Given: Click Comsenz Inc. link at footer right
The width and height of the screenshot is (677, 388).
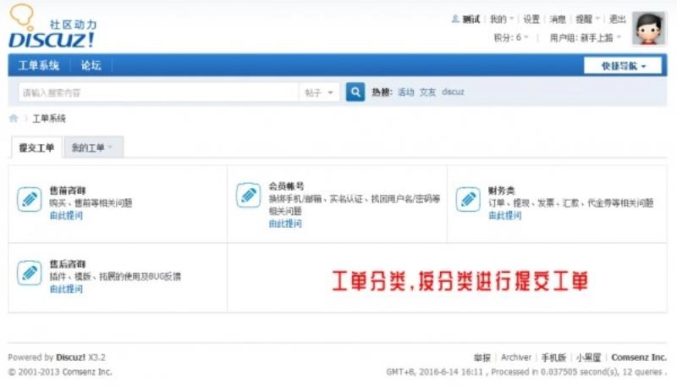Looking at the screenshot, I should tap(639, 358).
